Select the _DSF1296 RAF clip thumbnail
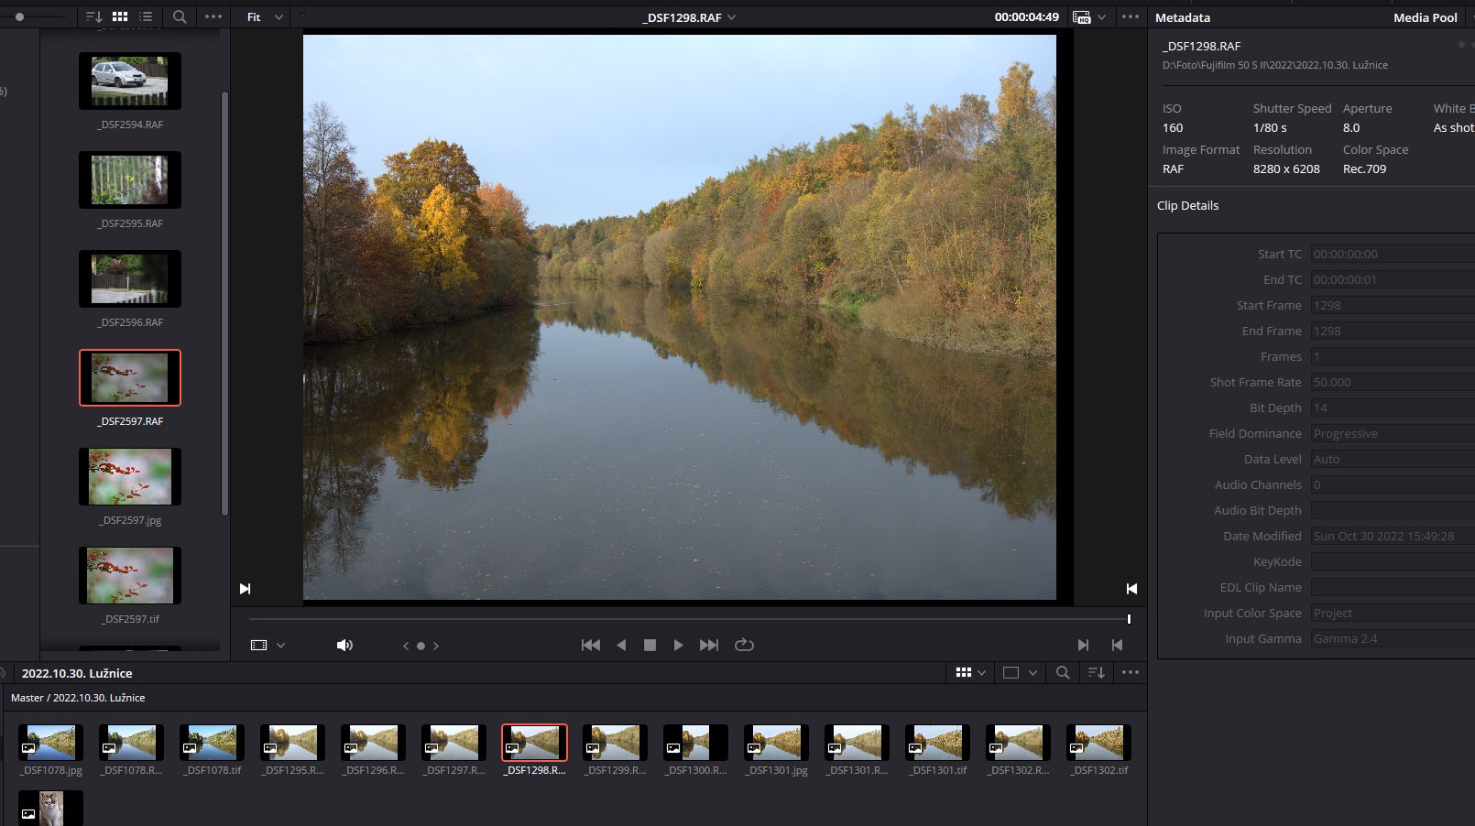 pyautogui.click(x=374, y=743)
